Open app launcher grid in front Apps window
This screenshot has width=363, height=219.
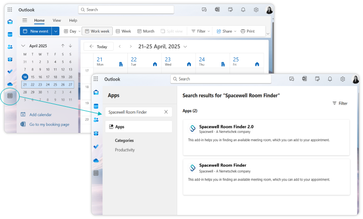[x=96, y=79]
